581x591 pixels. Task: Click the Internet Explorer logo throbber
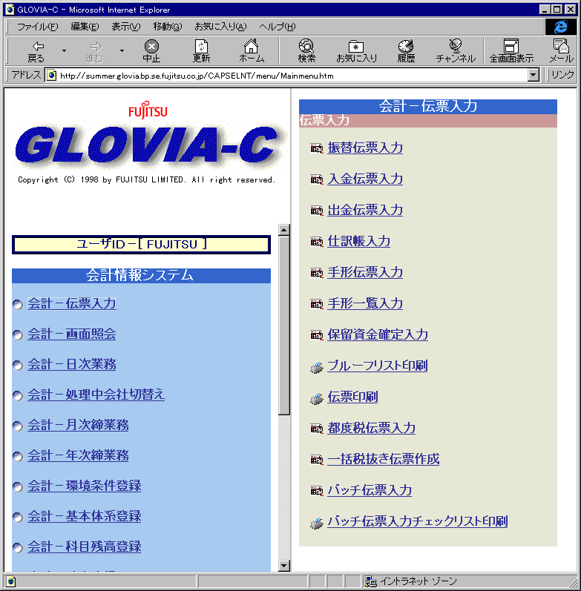tap(561, 27)
